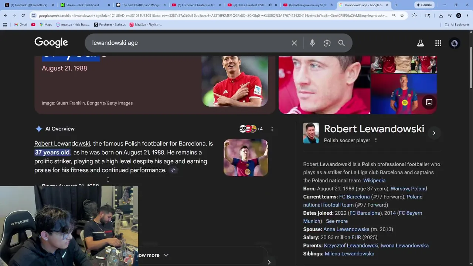Screen dimensions: 473x266
Task: Open the Barcelona celebration thumbnail in AI Overview
Action: [246, 158]
